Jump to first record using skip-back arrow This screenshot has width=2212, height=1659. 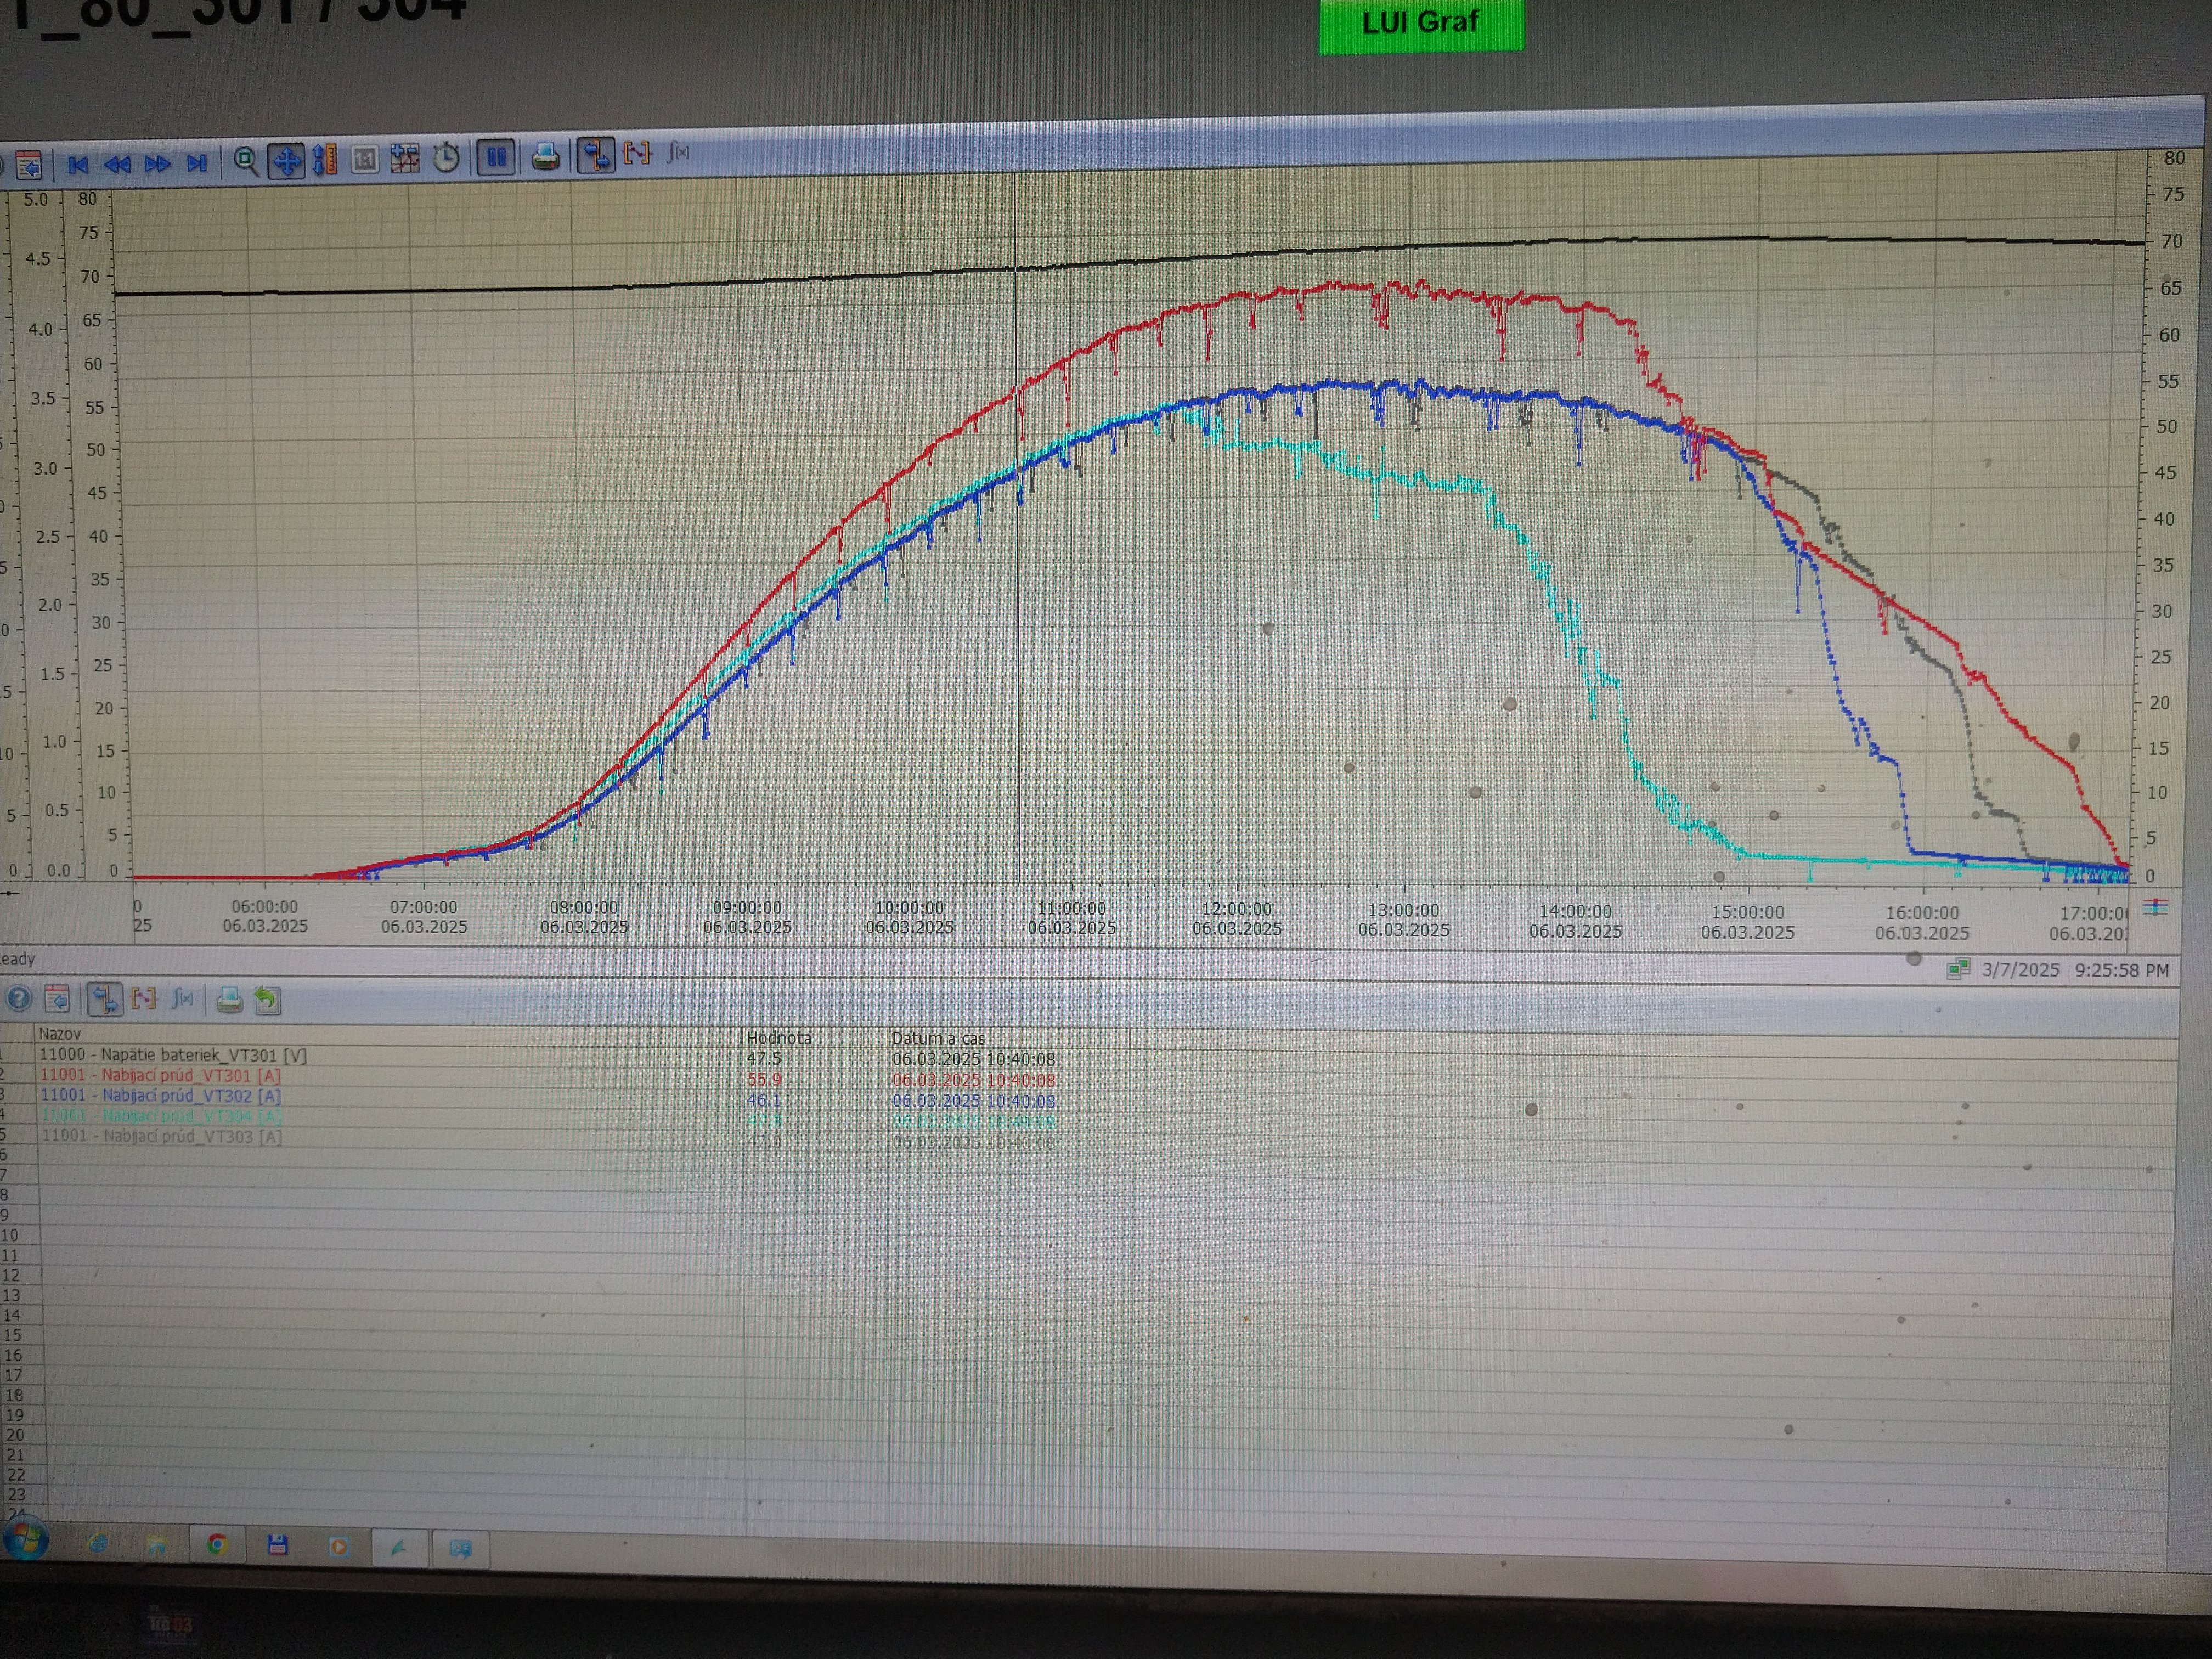79,164
